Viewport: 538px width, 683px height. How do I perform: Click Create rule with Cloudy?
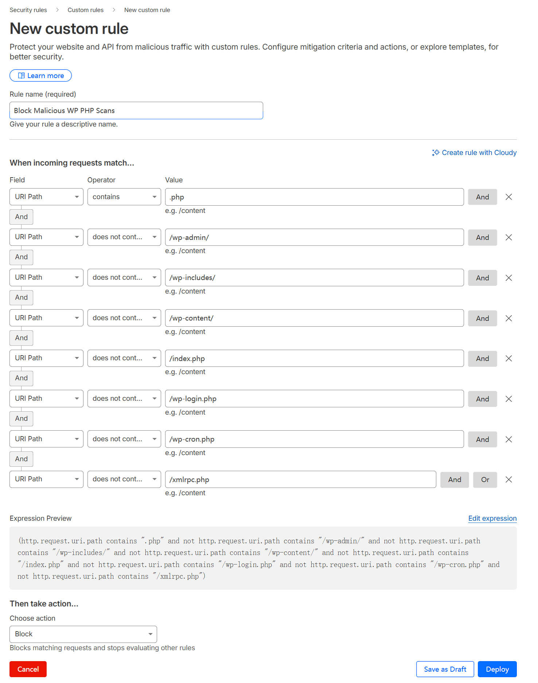474,152
